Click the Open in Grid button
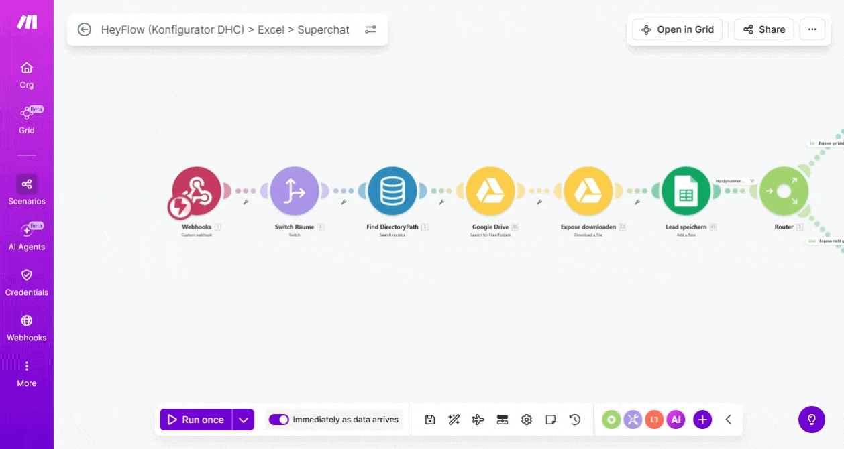The height and width of the screenshot is (449, 844). [x=678, y=29]
